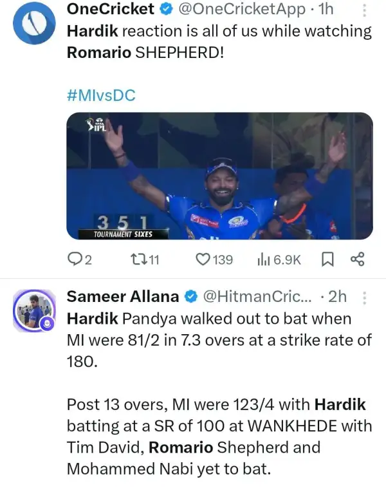
Task: Retweet the OneCricket post
Action: click(145, 259)
